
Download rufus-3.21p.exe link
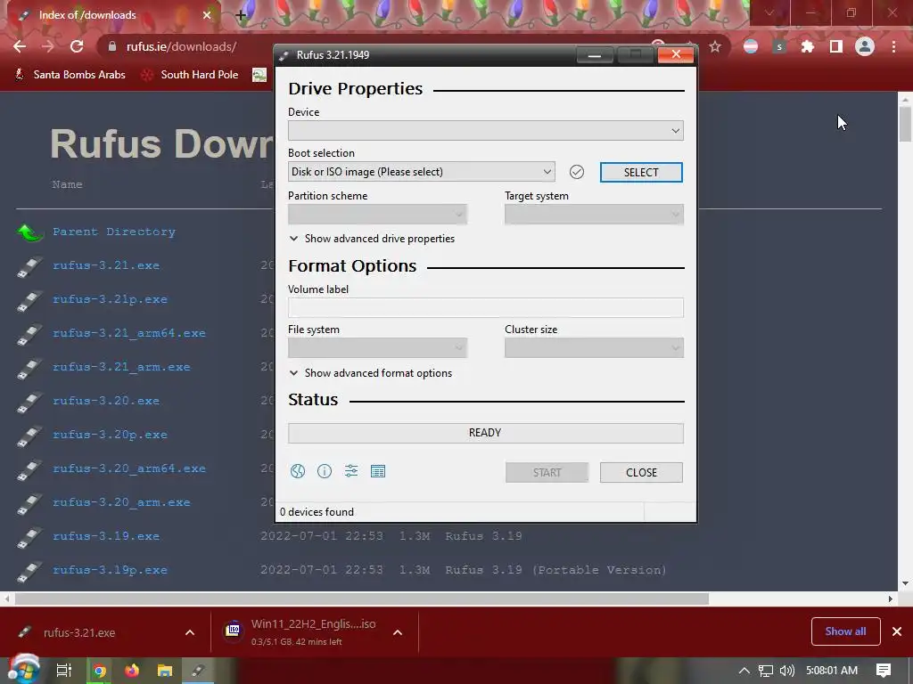click(110, 299)
